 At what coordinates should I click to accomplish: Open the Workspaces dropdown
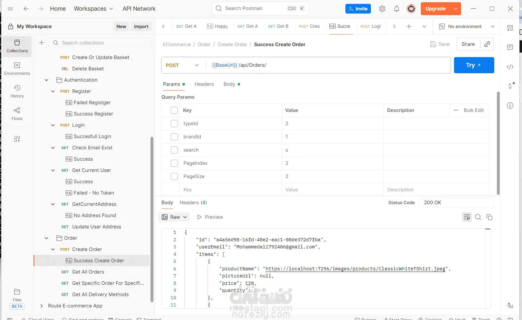click(x=93, y=9)
